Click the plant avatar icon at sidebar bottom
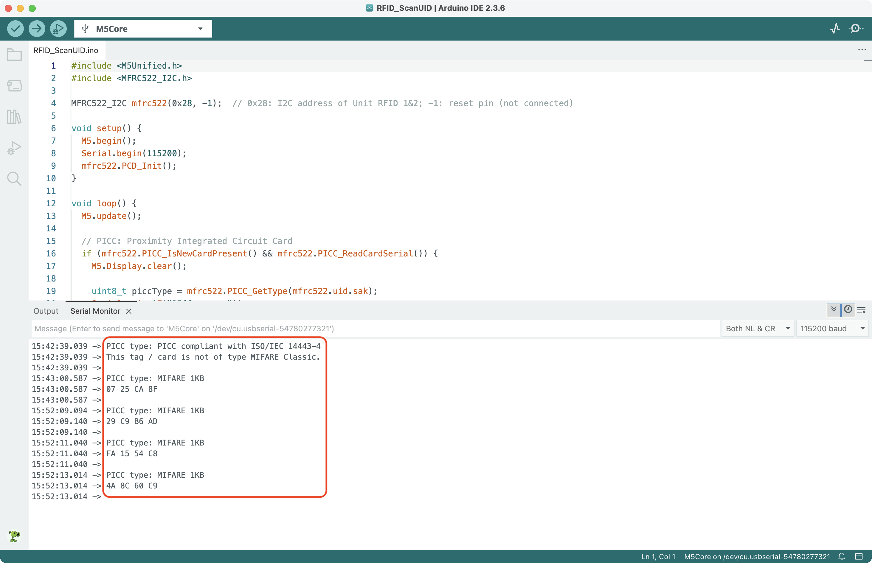The width and height of the screenshot is (872, 563). (x=14, y=536)
